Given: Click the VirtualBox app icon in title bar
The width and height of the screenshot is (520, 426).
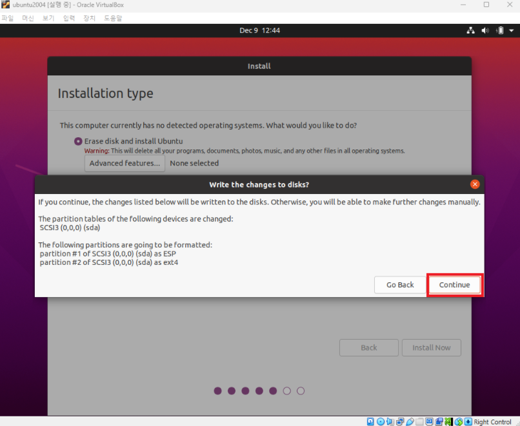Looking at the screenshot, I should [5, 5].
